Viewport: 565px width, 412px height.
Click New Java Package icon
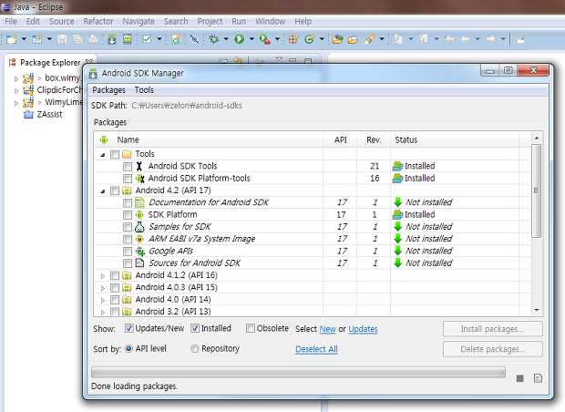(x=293, y=39)
